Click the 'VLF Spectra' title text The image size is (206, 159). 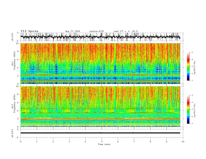(x=29, y=31)
